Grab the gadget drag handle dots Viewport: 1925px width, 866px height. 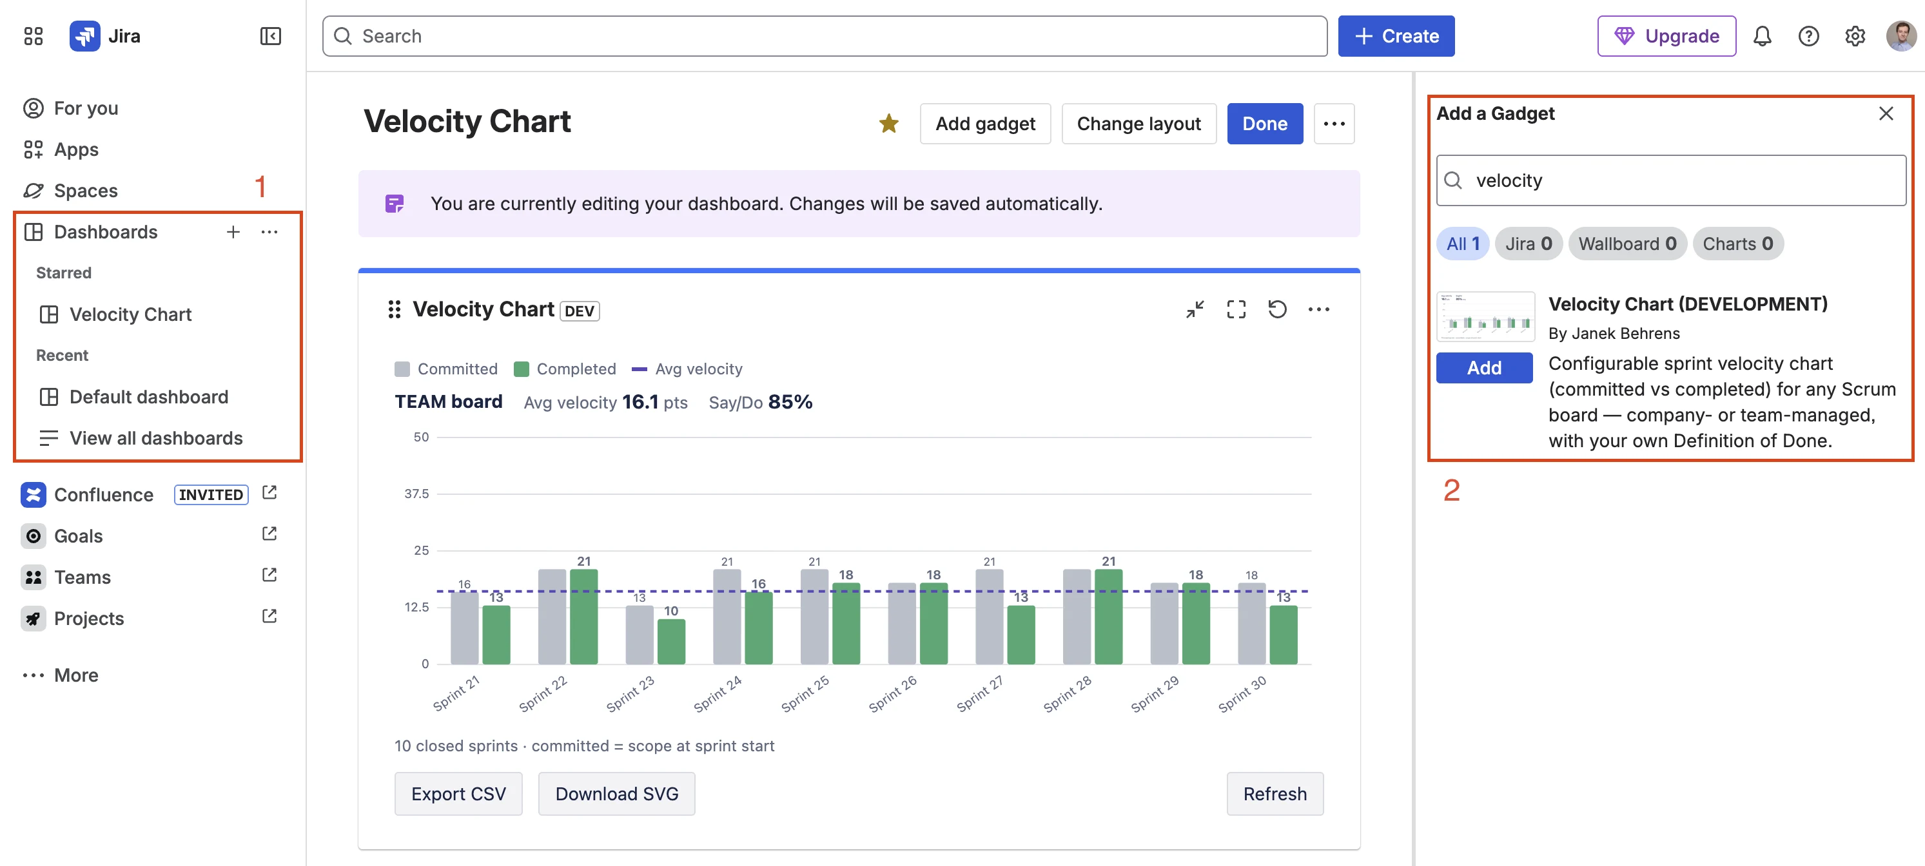(x=395, y=309)
